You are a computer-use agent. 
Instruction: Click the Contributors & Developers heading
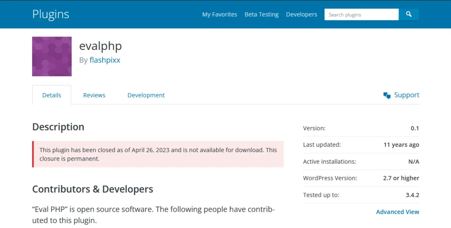tap(92, 189)
